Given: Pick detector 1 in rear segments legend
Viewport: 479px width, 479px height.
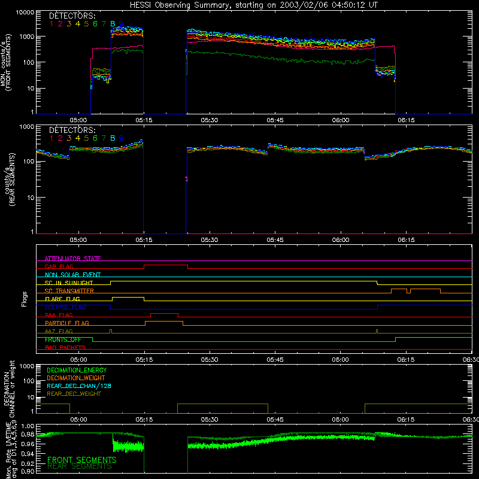Looking at the screenshot, I should click(x=51, y=138).
